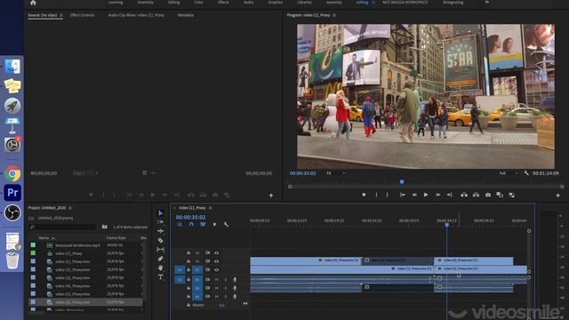Choose the Selection arrow tool
This screenshot has height=320, width=569.
pos(160,213)
